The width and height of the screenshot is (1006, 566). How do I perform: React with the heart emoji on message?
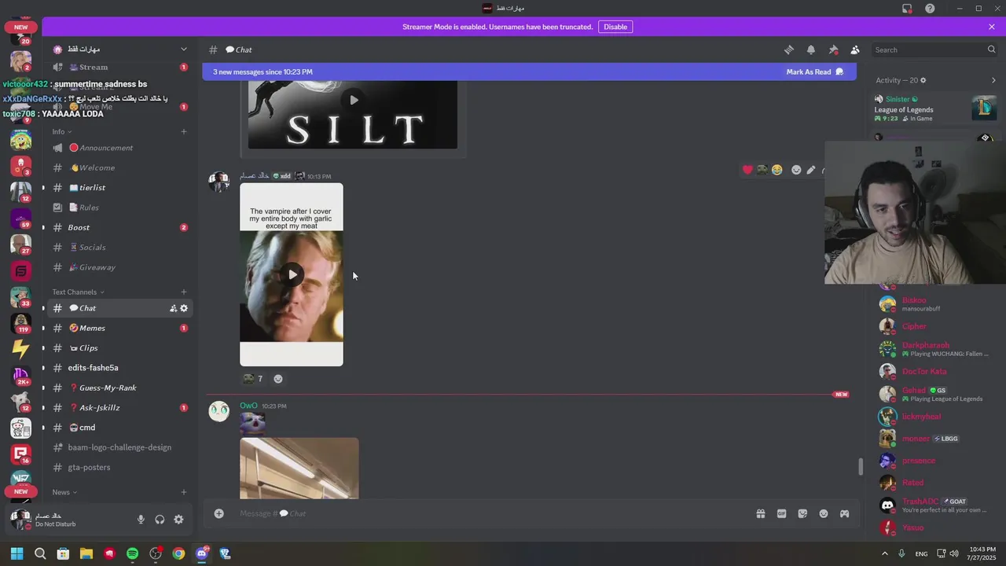(747, 170)
